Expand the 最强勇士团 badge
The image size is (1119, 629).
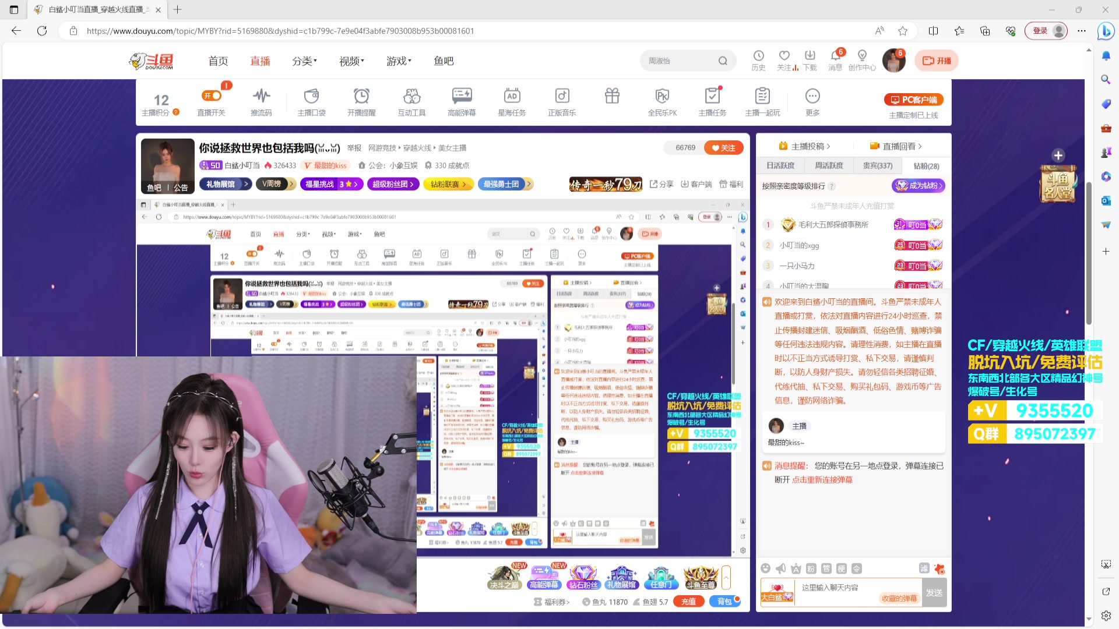coord(505,184)
